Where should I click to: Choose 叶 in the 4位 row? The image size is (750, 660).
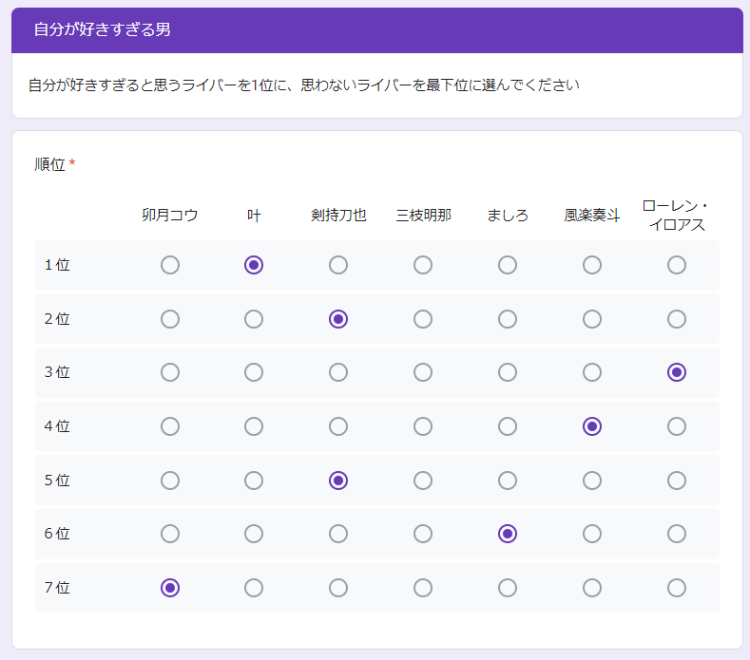tap(254, 426)
